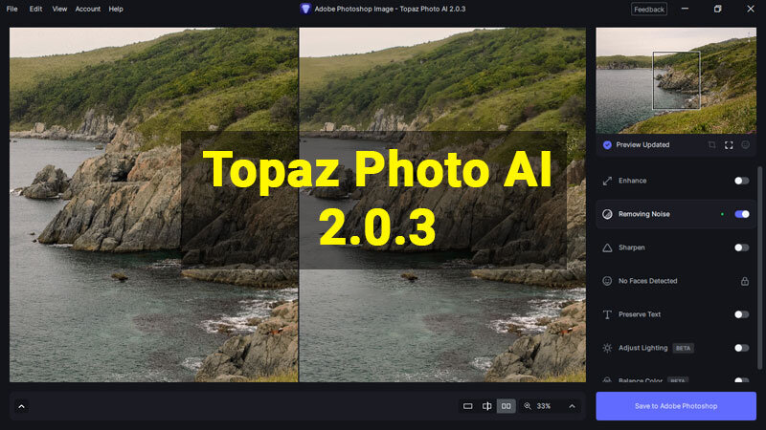Open the Account menu
The height and width of the screenshot is (430, 766).
[x=88, y=9]
